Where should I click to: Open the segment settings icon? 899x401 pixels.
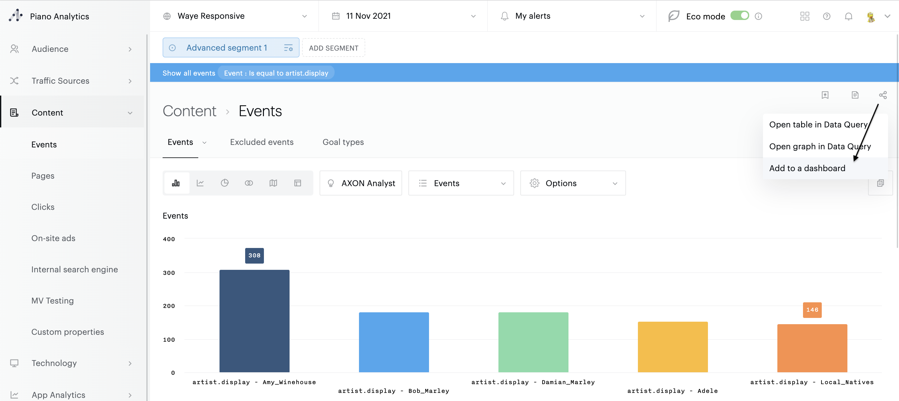point(288,48)
